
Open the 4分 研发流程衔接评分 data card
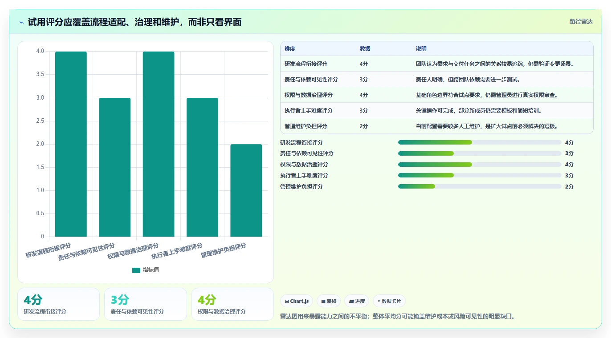tap(58, 304)
